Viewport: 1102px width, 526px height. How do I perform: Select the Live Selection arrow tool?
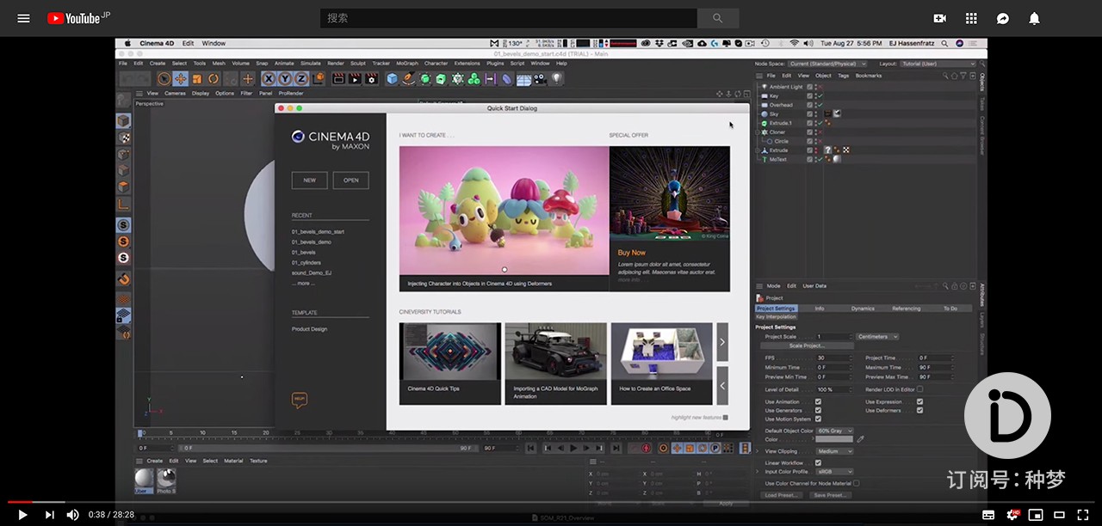[164, 78]
